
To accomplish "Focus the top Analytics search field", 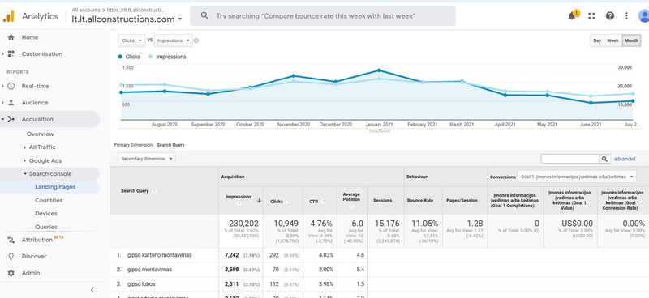I will click(x=323, y=15).
